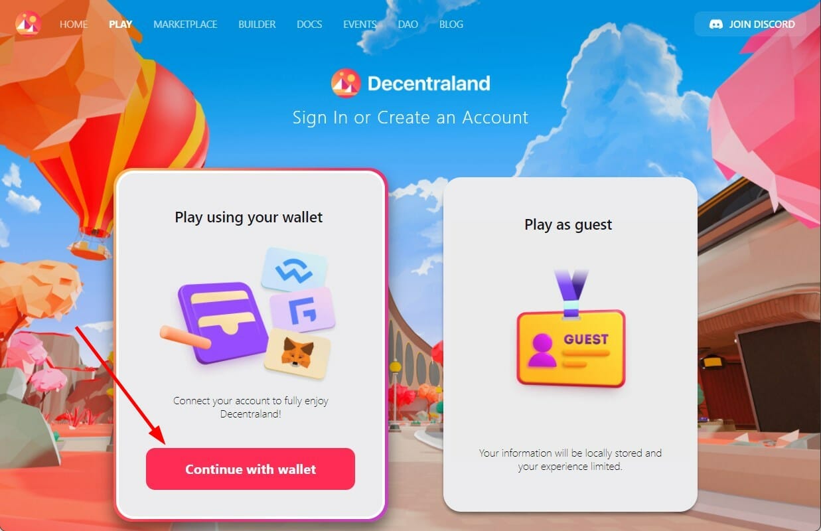Select the Play as guest card
This screenshot has height=531, width=821.
(x=570, y=344)
